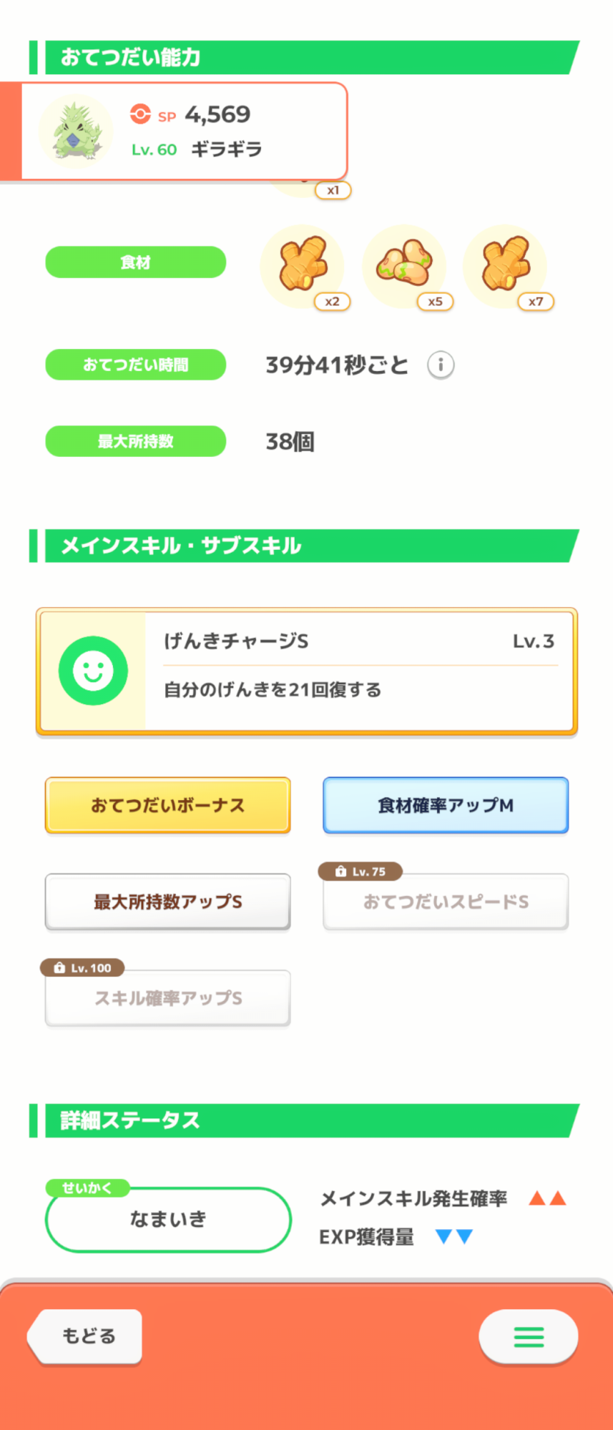Select the 食材確率アップM sub skill

[x=446, y=805]
